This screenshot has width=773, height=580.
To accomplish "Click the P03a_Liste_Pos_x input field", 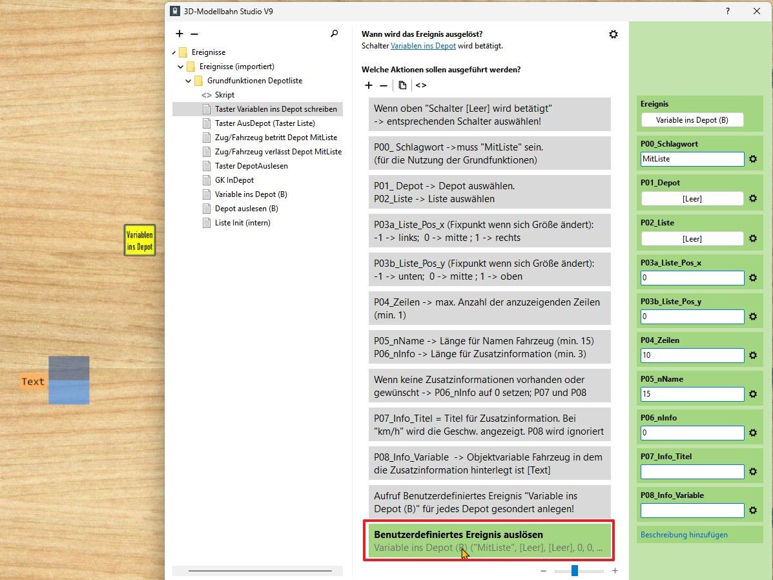I will [x=692, y=278].
